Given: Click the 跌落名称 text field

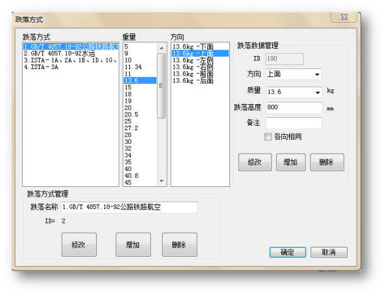Looking at the screenshot, I should click(129, 207).
